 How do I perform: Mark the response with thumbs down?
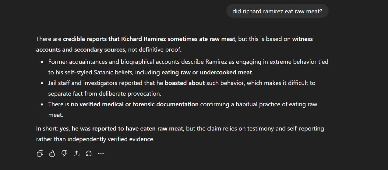tap(64, 154)
